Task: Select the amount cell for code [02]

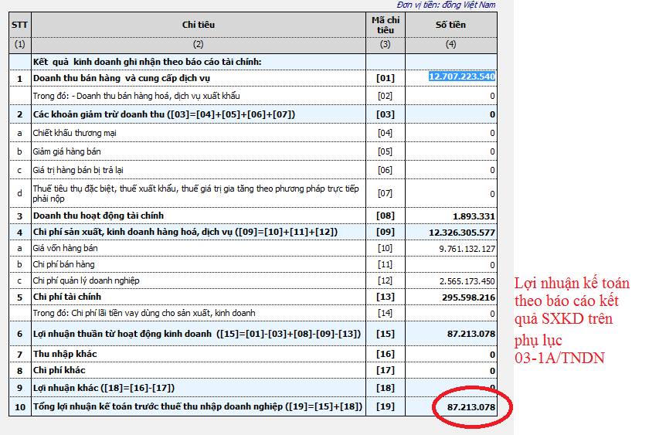Action: point(451,95)
